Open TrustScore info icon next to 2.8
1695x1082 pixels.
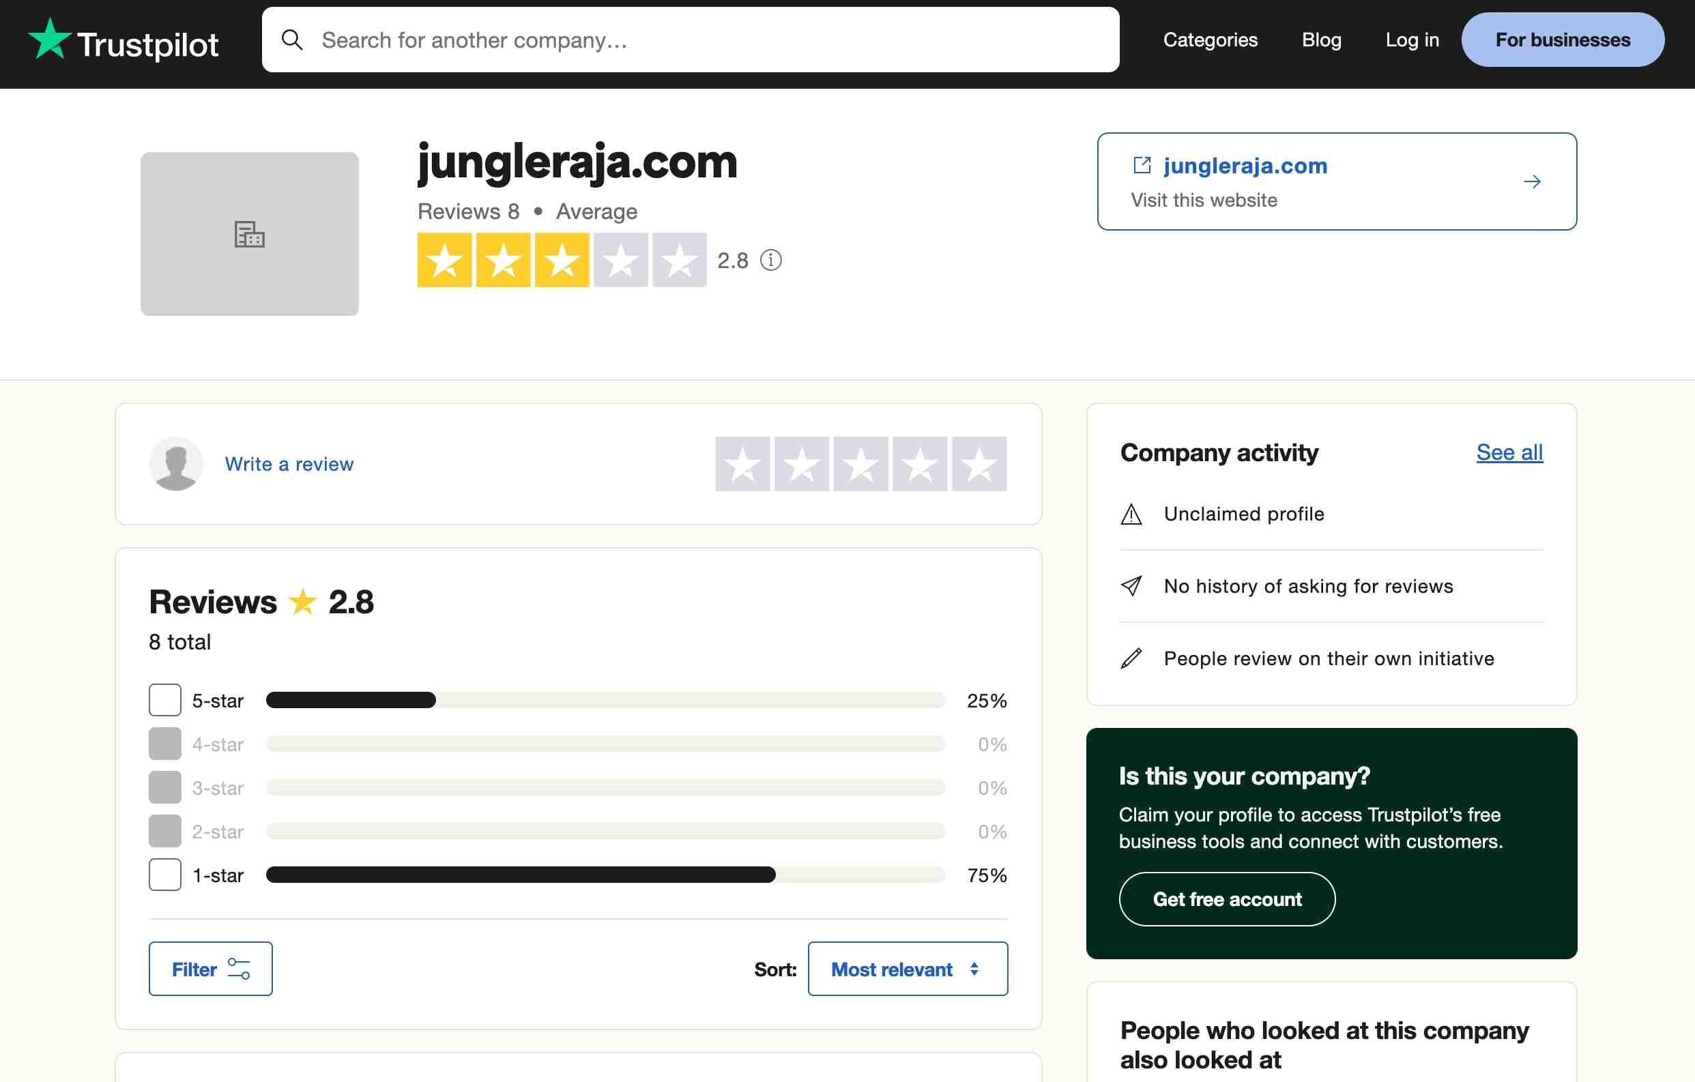coord(771,261)
